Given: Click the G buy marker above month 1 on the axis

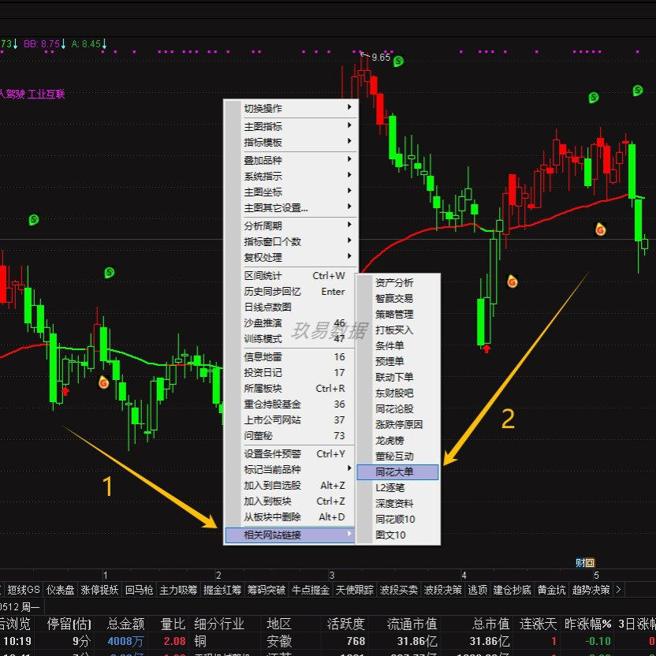Looking at the screenshot, I should pos(103,382).
